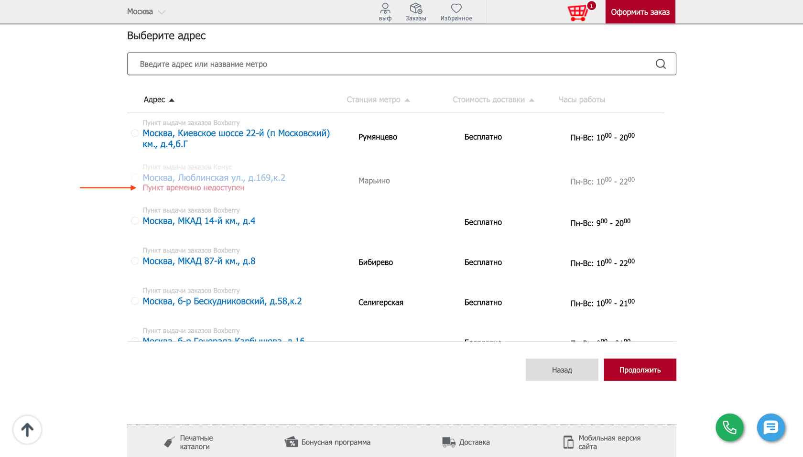Open address Москва, МКАД 14-й км., д.4
803x457 pixels.
[199, 221]
